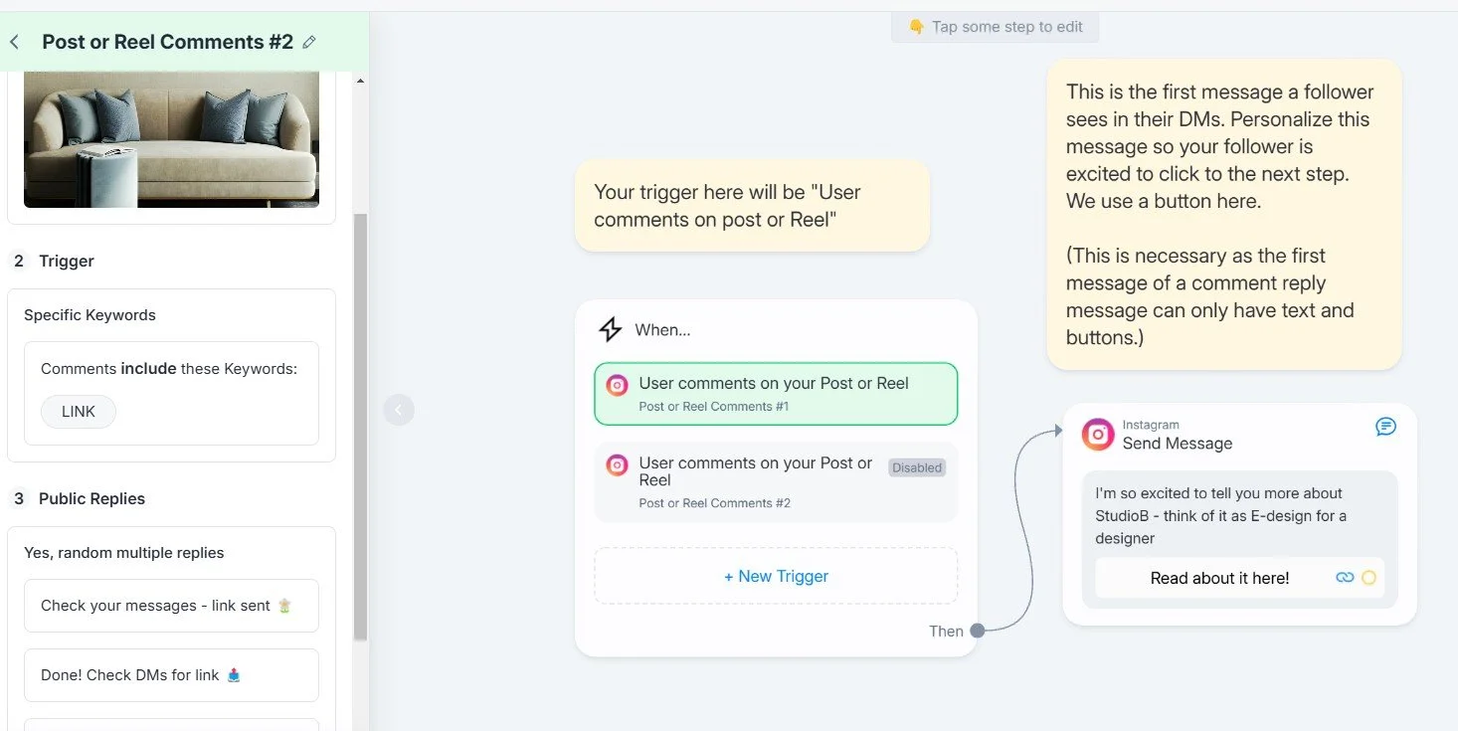Click the LINK keyword chip
This screenshot has height=731, width=1458.
tap(79, 412)
